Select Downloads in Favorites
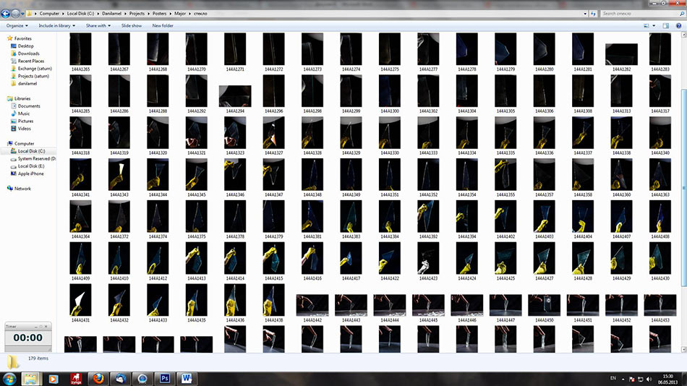The image size is (687, 386). tap(28, 53)
